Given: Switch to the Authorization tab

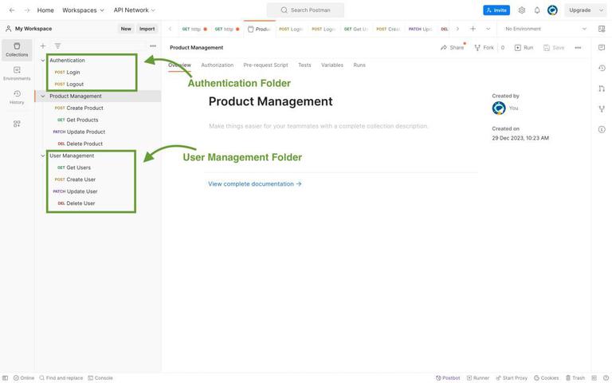Looking at the screenshot, I should (x=217, y=65).
